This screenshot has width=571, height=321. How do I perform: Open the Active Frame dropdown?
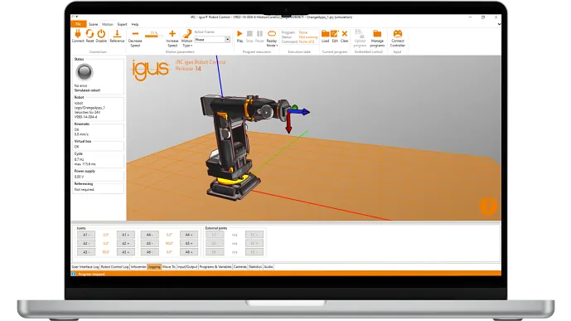(x=212, y=39)
